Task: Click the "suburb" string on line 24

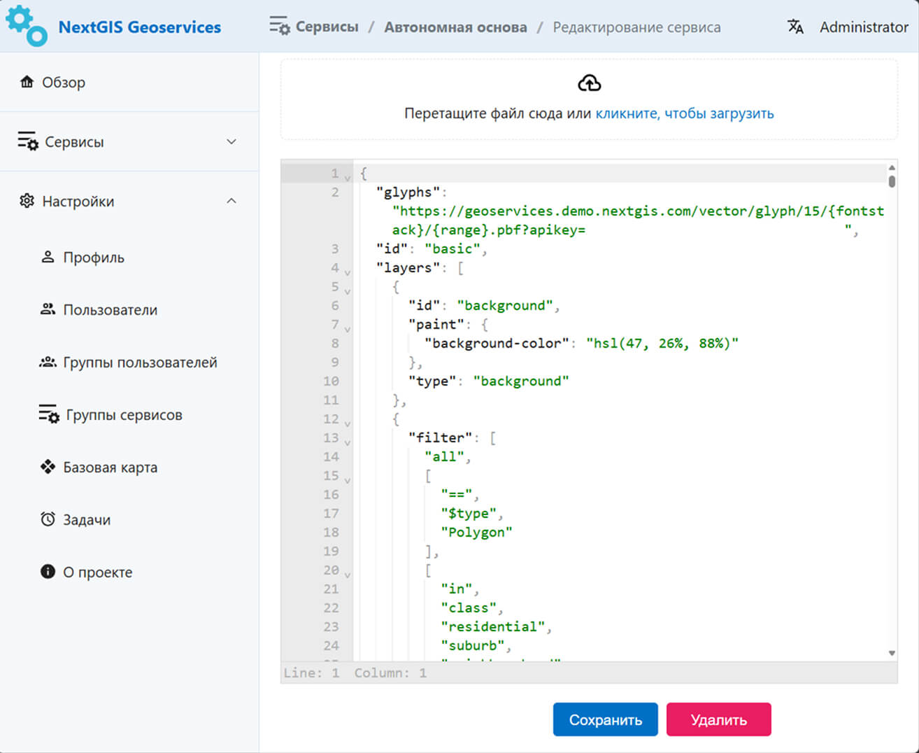Action: [473, 645]
